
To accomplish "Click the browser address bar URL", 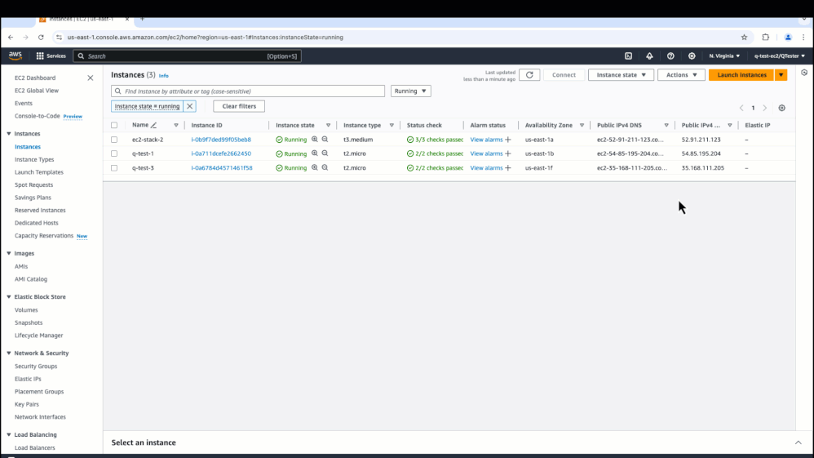I will (205, 38).
